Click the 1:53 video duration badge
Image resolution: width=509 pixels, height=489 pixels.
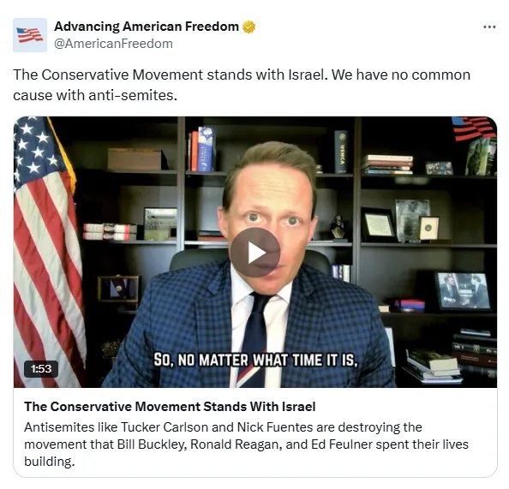coord(41,369)
